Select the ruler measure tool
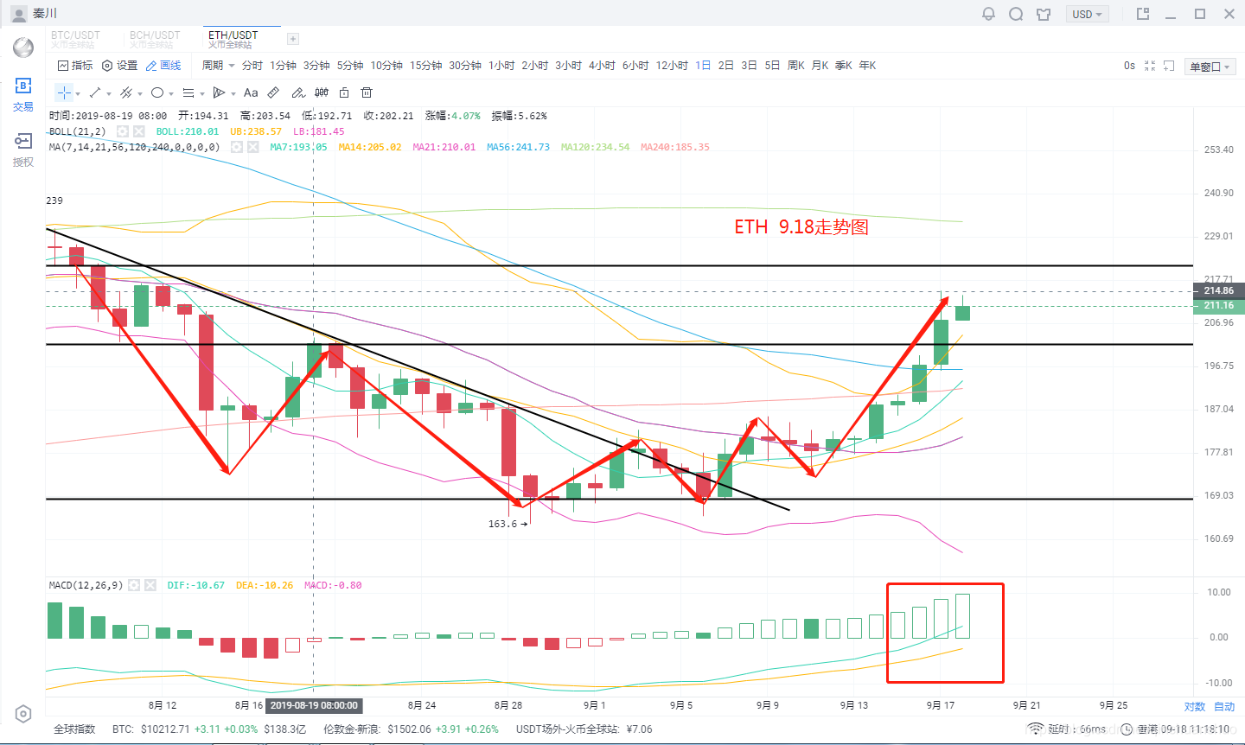 tap(273, 92)
